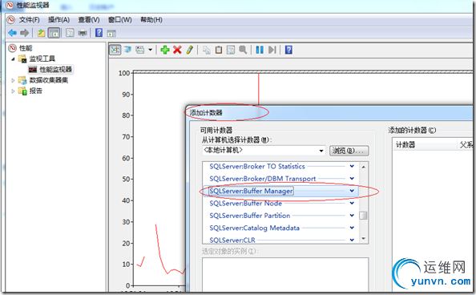
Task: Select SQLServer:Broker/DBM Transport counter
Action: (x=263, y=179)
